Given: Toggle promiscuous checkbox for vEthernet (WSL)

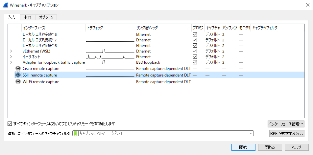Looking at the screenshot, I should point(195,51).
